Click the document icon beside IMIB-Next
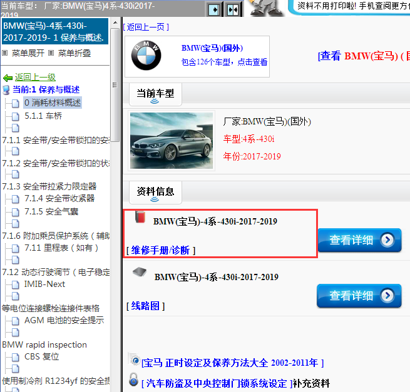This screenshot has width=410, height=392. [16, 284]
